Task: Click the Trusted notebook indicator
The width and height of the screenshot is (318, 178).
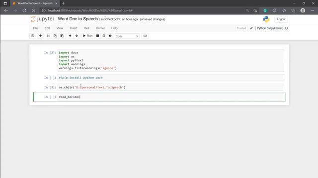Action: (x=241, y=28)
